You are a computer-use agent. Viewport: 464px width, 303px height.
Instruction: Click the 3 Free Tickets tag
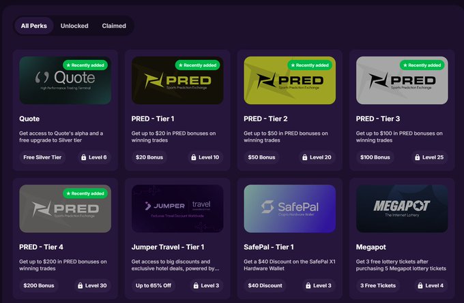[x=378, y=285]
